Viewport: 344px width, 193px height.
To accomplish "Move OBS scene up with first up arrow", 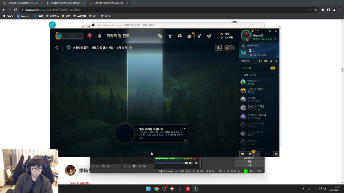I will pyautogui.click(x=103, y=166).
